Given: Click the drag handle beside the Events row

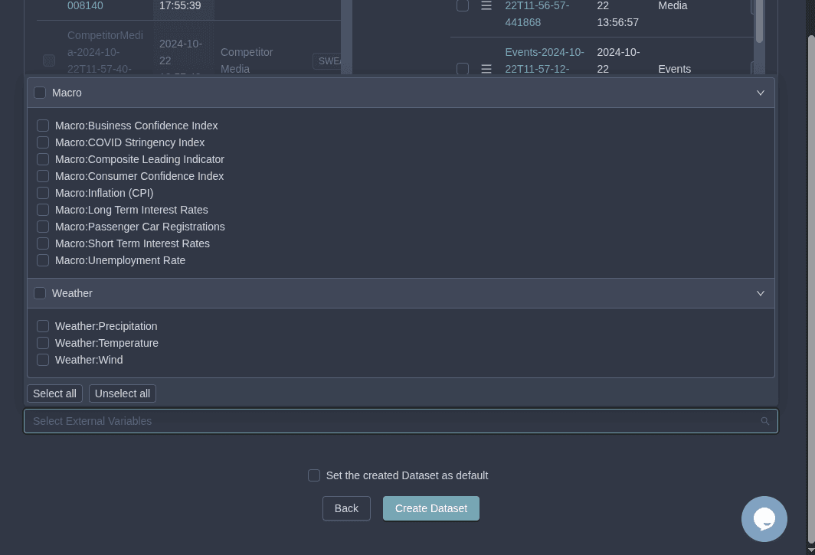Looking at the screenshot, I should coord(486,69).
